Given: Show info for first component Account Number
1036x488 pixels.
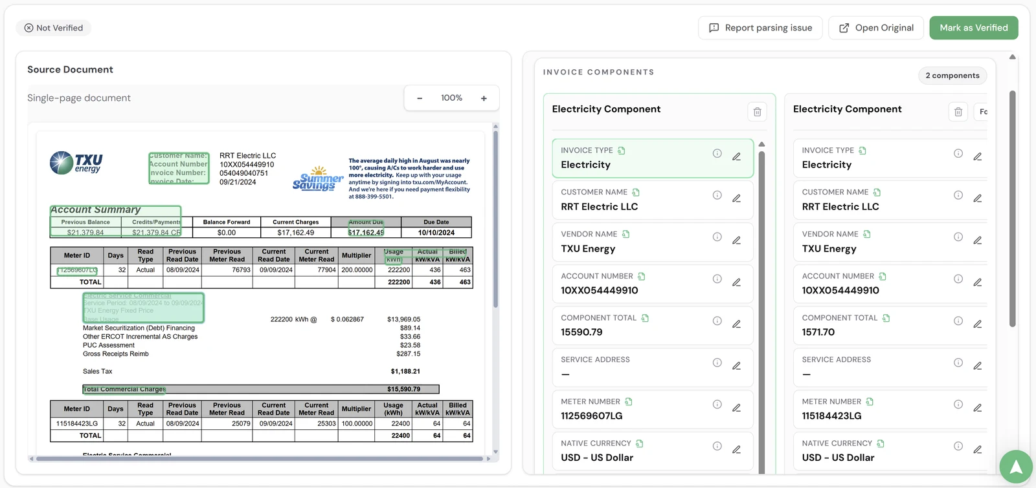Looking at the screenshot, I should click(x=717, y=279).
